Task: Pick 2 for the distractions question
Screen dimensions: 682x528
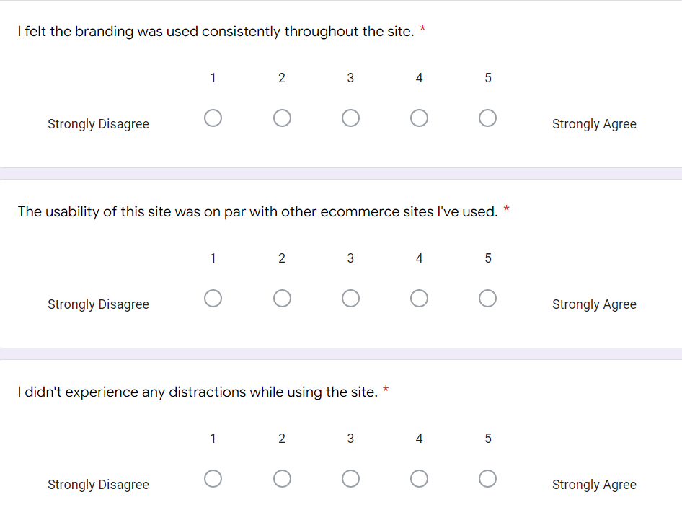Action: [x=282, y=478]
